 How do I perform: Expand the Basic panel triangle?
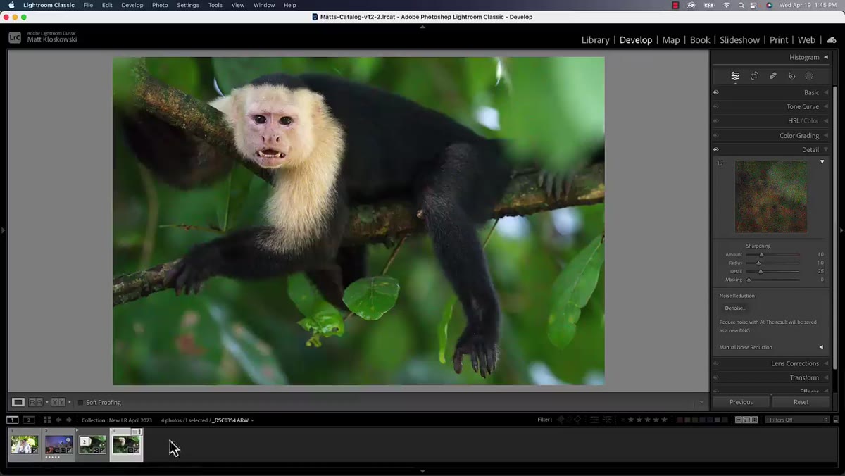(826, 92)
